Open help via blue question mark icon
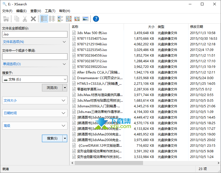This screenshot has height=173, width=221. point(96,19)
